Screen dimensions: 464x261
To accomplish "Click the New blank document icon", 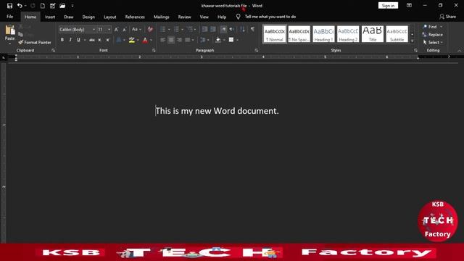I will point(43,6).
